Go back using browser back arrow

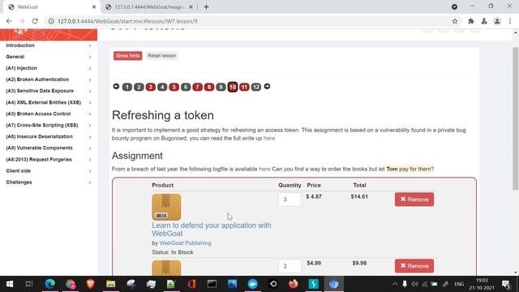[9, 21]
